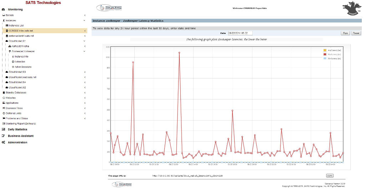The height and width of the screenshot is (189, 365).
Task: Open the Monitoring menu heading
Action: [x=15, y=10]
